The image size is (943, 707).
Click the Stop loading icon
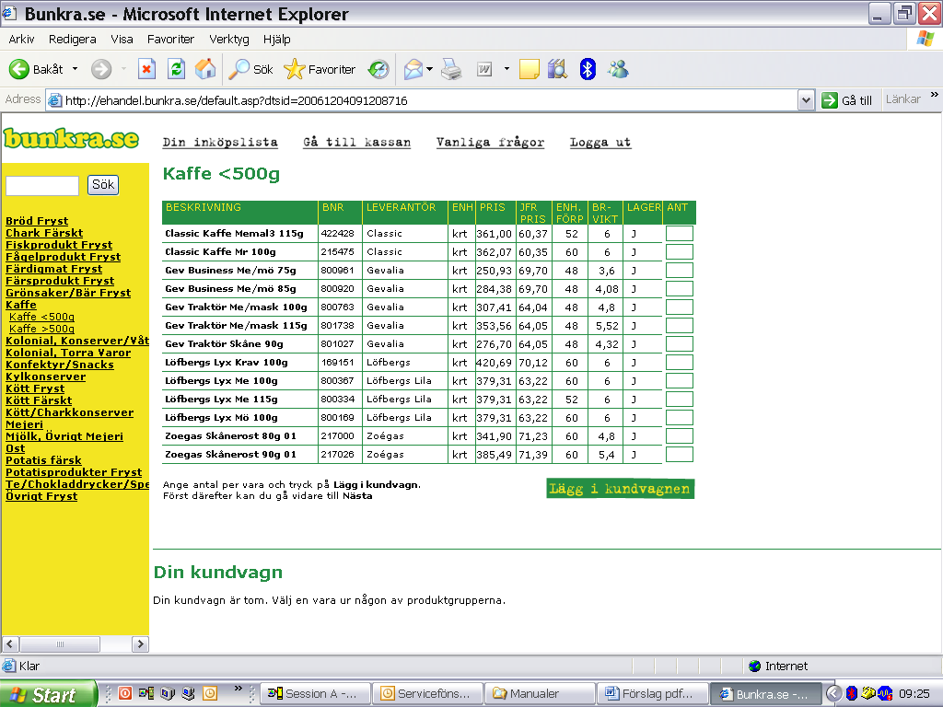tap(146, 69)
